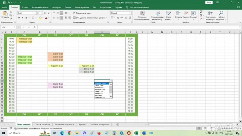Switch to the Формулы ribbon tab
Image resolution: width=242 pixels, height=136 pixels.
tap(56, 7)
